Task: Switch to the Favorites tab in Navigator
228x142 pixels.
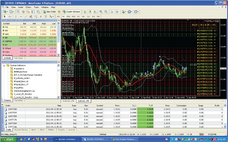Action: (19, 101)
